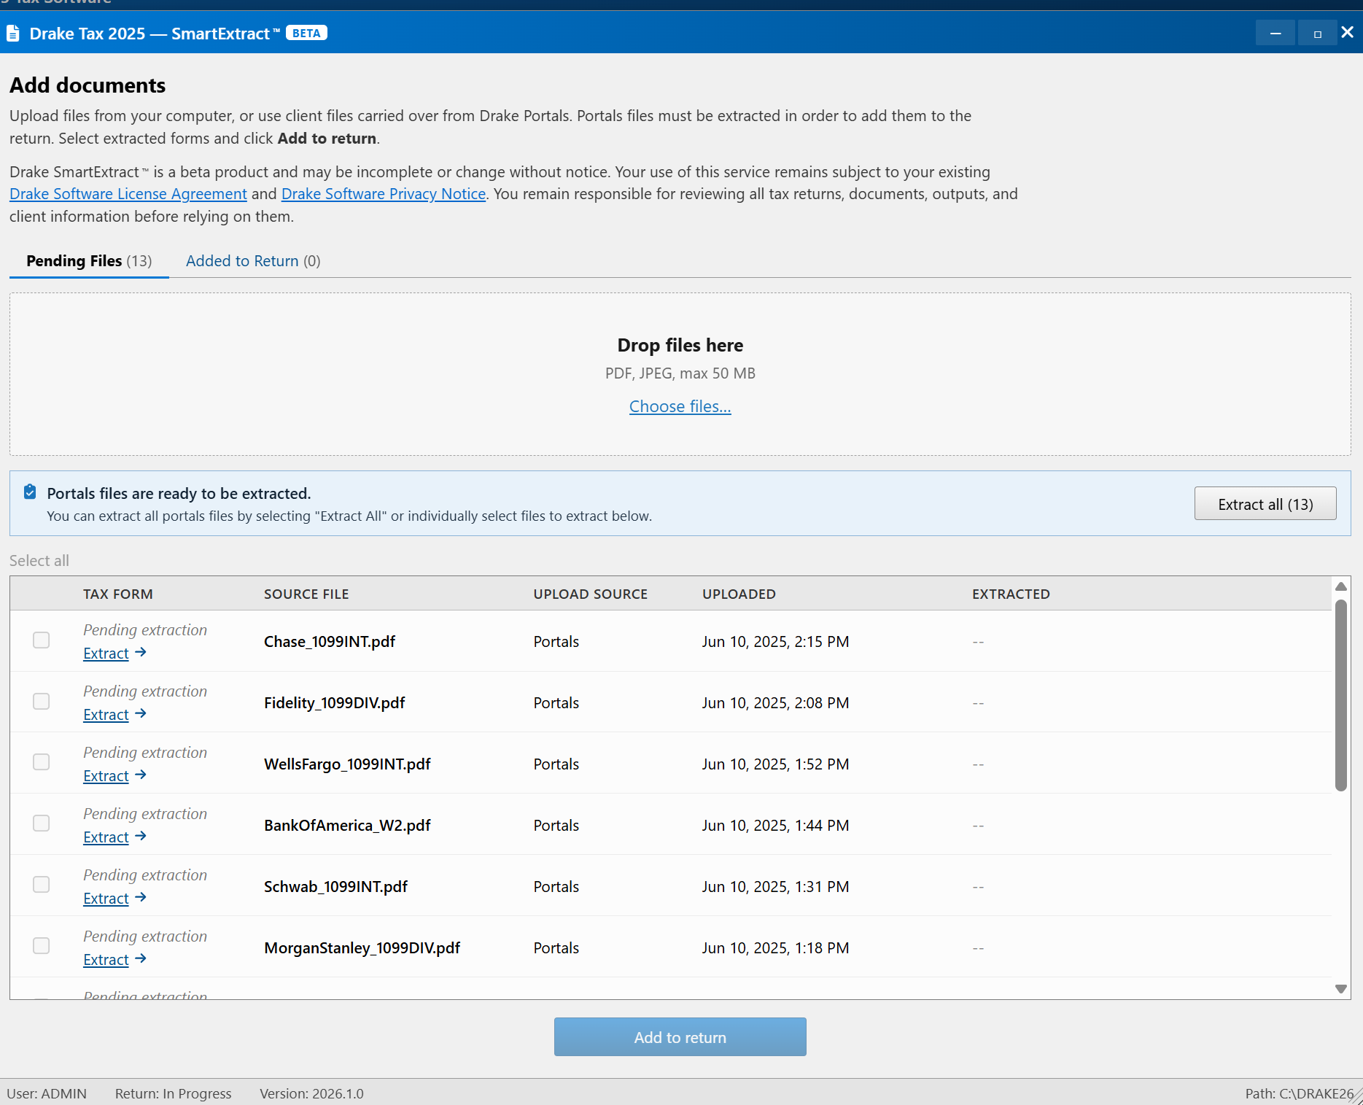Click Extract link for Fidelity_1099DIV.pdf

click(x=106, y=715)
